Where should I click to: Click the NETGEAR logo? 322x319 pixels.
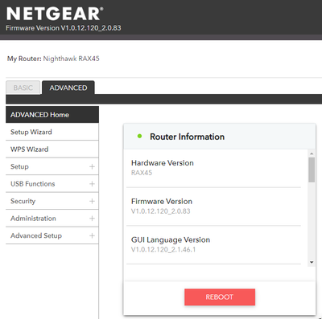pos(55,14)
